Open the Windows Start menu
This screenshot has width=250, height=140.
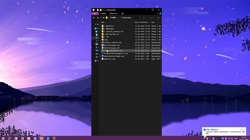(x=3, y=138)
